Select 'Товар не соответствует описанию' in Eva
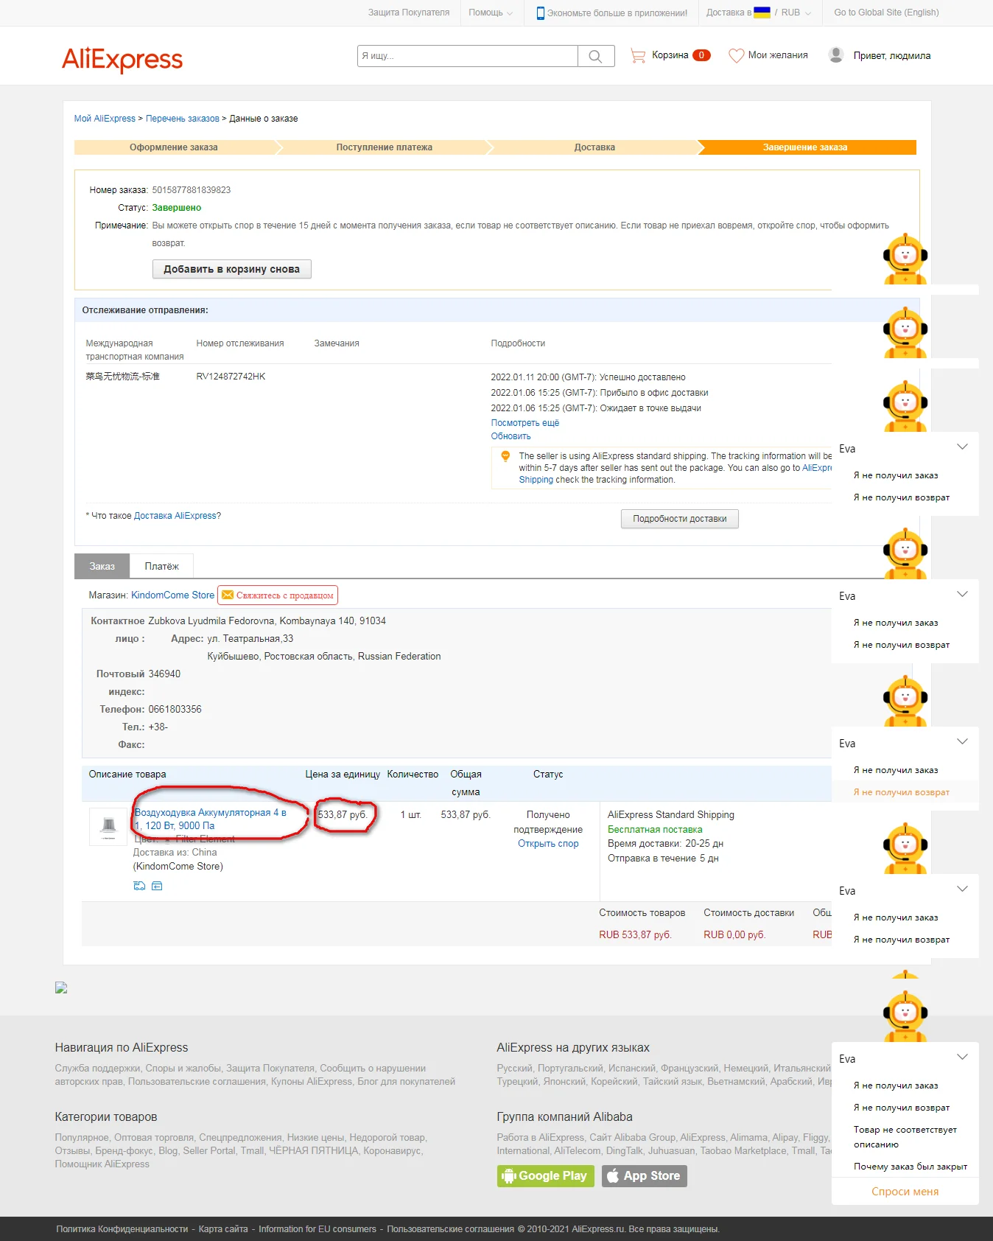 coord(905,1137)
